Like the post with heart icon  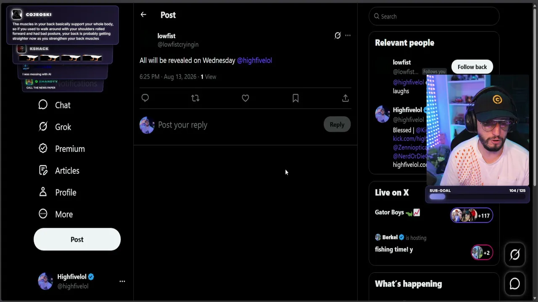245,98
